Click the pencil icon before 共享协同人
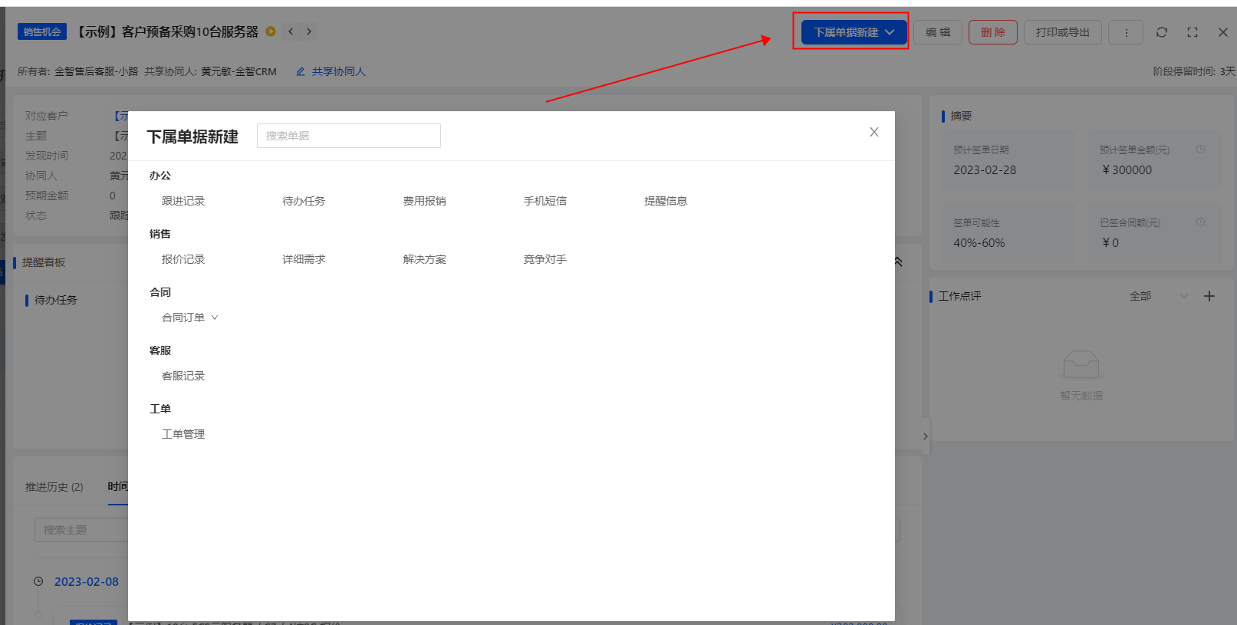 click(301, 71)
